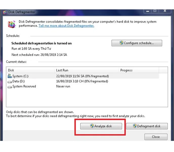Click the Close button at bottom

point(156,137)
